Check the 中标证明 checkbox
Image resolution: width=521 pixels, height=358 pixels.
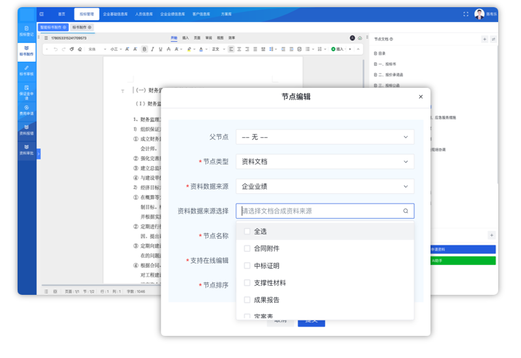click(x=247, y=266)
